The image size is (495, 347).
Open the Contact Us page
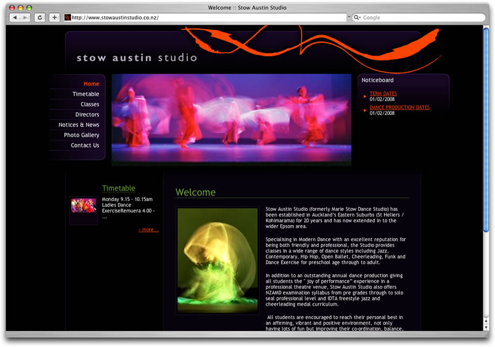(85, 145)
